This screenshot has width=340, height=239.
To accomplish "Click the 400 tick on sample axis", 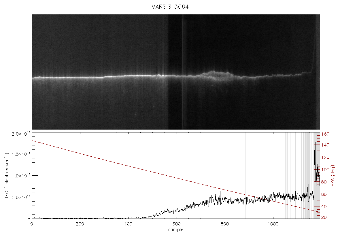I will 129,224.
